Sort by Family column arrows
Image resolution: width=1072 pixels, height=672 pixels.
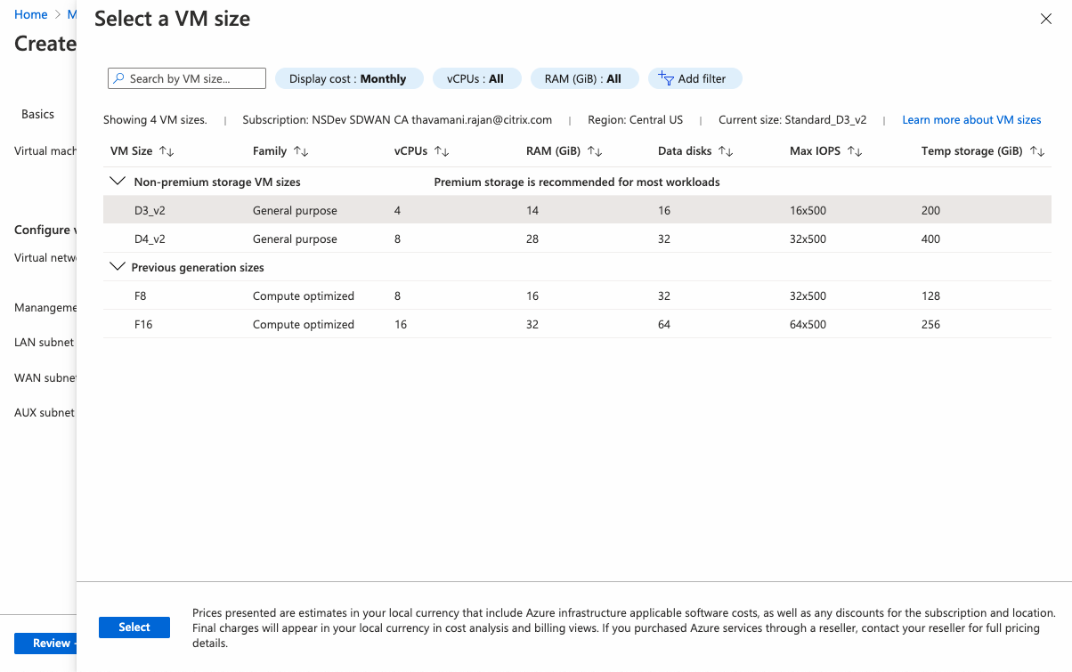(x=301, y=151)
